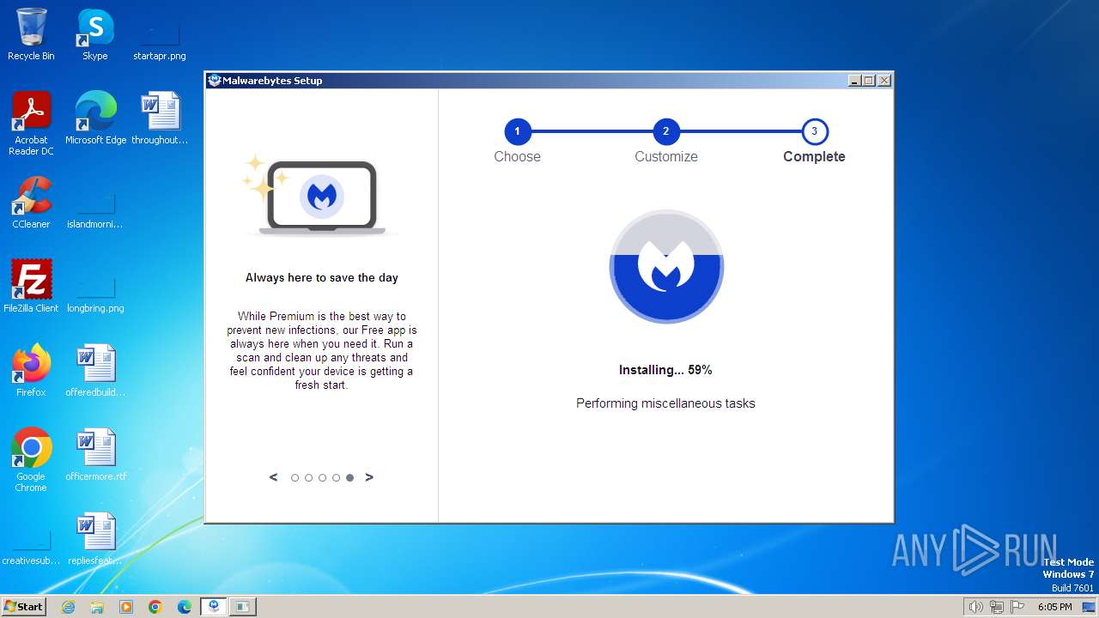Open the volume control tray icon

tap(975, 607)
